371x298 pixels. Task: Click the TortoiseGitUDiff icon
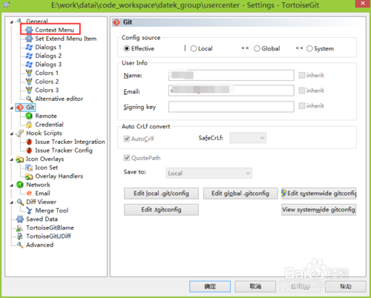20,236
